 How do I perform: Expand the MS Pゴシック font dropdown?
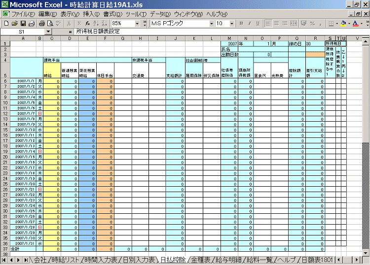pos(212,23)
